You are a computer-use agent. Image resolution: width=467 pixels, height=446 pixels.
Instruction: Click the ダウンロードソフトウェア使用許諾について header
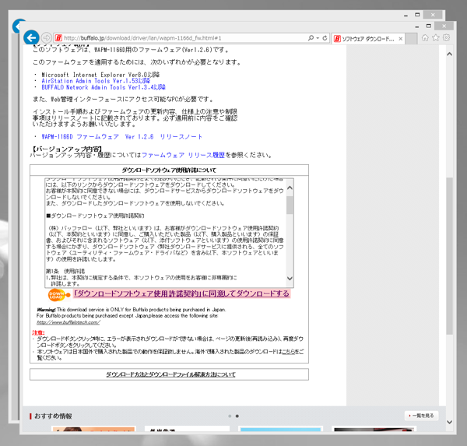pyautogui.click(x=169, y=170)
